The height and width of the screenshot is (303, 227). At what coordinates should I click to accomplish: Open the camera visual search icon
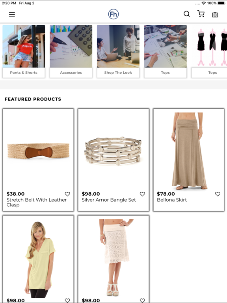tap(215, 15)
